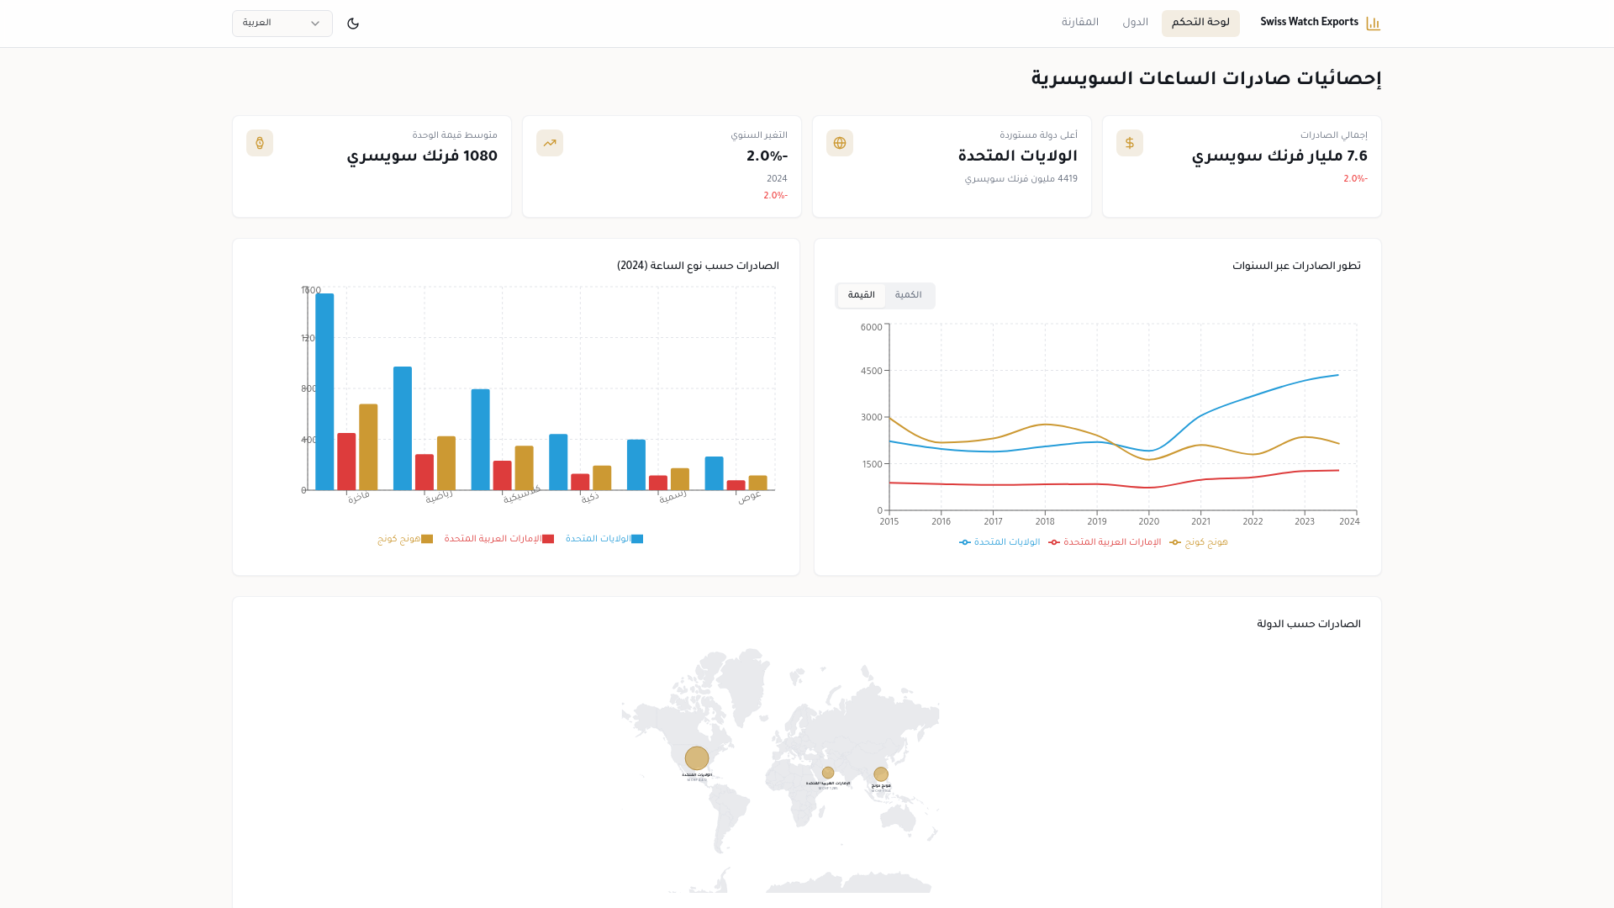The image size is (1614, 908).
Task: Switch chart to الكمية (quantity) view
Action: coord(908,296)
